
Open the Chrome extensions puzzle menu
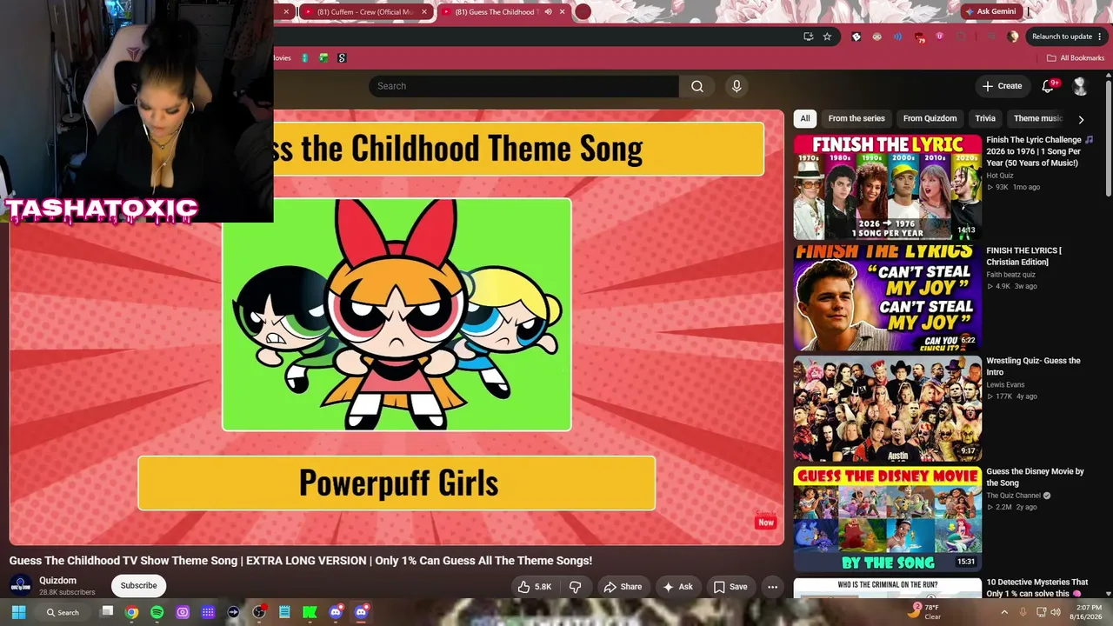961,37
